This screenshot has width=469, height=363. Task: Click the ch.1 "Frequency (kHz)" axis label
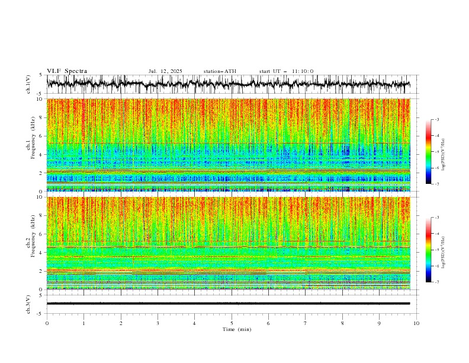tap(33, 138)
